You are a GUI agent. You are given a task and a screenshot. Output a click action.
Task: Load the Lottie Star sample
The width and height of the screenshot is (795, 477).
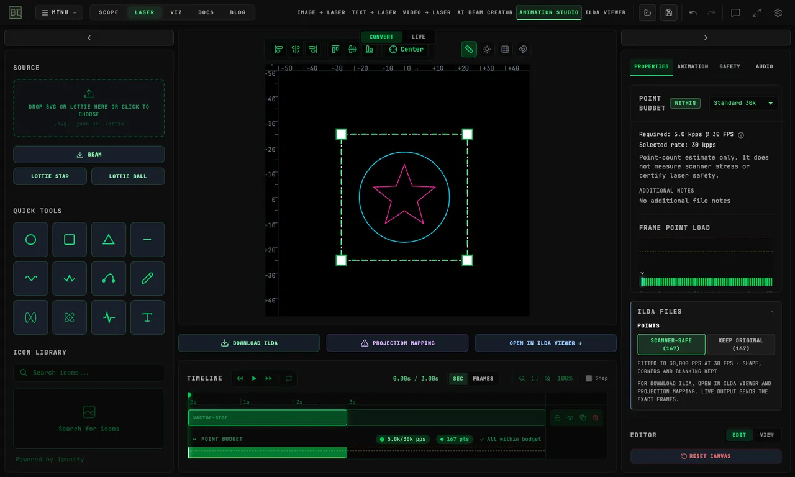coord(50,176)
